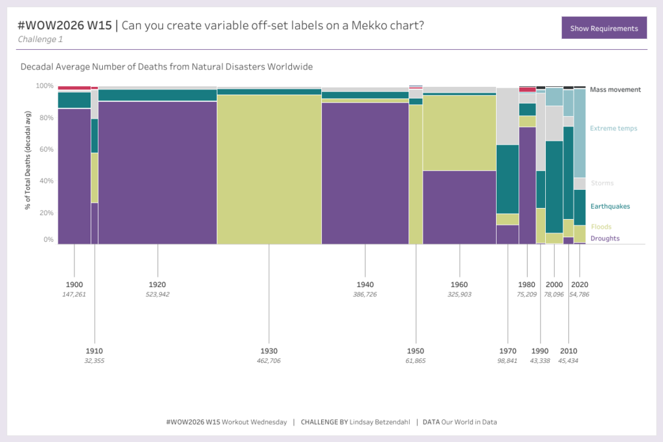Click the 1960 decade label

459,285
